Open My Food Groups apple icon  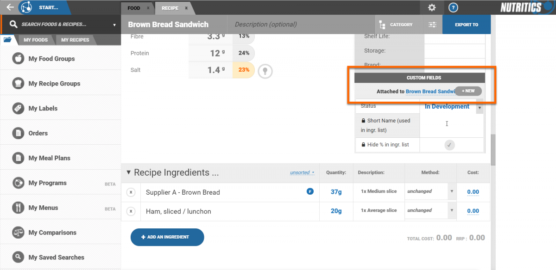click(18, 59)
